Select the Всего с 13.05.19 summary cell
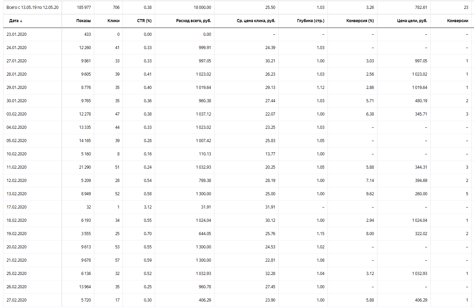Viewport: 474px width, 308px height. click(x=32, y=7)
